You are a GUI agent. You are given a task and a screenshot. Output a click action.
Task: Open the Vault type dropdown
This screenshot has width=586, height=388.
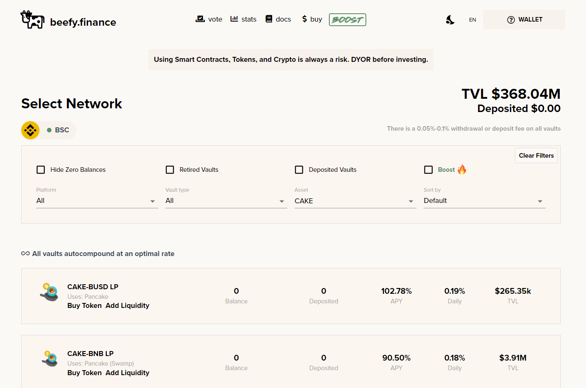tap(226, 201)
